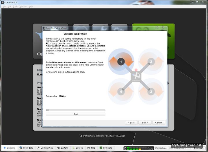Screen dimensions: 208x152
Task: Open the Edit menu
Action: (x=9, y=6)
